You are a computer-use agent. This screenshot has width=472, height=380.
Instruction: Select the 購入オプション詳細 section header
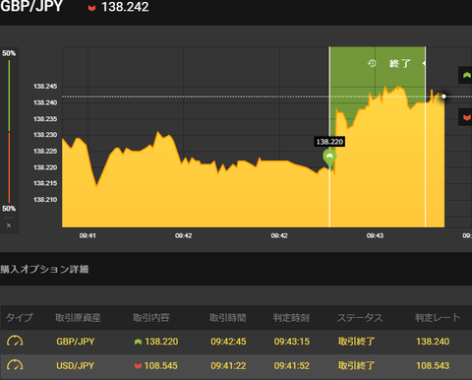pyautogui.click(x=44, y=270)
